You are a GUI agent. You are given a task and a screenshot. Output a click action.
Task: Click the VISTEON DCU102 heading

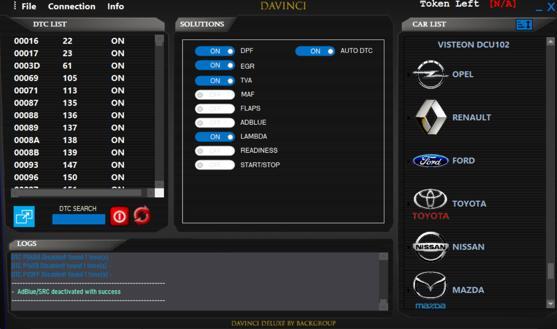[x=473, y=45]
